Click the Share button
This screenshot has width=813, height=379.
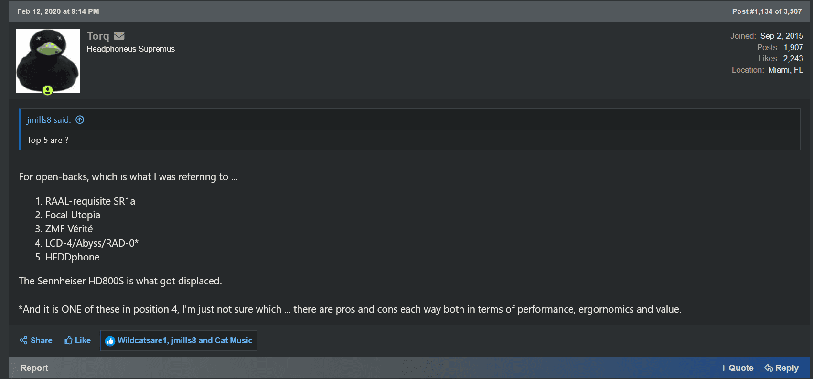[x=36, y=340]
